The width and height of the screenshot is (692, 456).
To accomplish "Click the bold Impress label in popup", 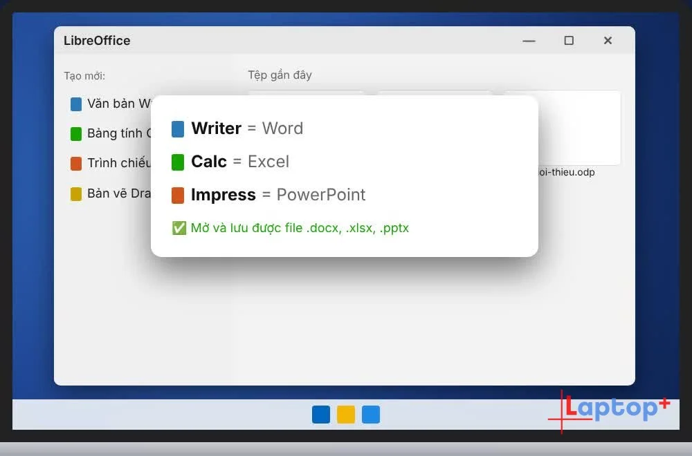I will coord(224,195).
